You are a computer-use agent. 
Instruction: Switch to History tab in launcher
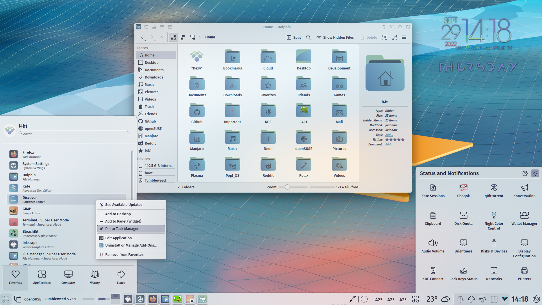95,278
